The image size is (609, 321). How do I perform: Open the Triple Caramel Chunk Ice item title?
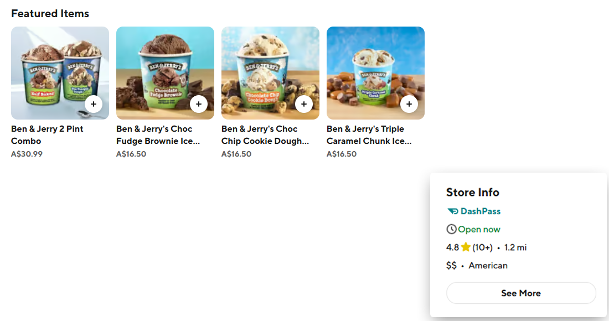pos(369,135)
